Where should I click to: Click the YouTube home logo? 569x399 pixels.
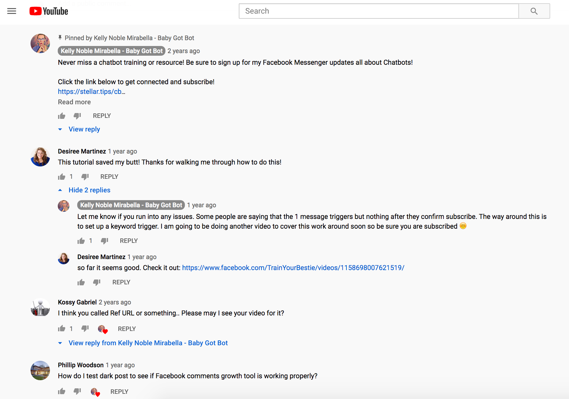pyautogui.click(x=49, y=11)
